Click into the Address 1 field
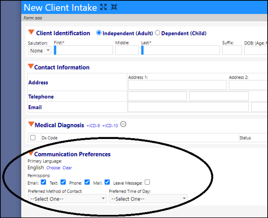The width and height of the screenshot is (268, 218). (177, 85)
